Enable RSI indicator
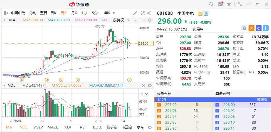The width and height of the screenshot is (271, 132). coord(83,127)
